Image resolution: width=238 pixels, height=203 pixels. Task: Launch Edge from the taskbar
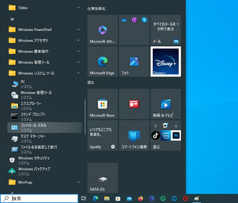point(95,198)
